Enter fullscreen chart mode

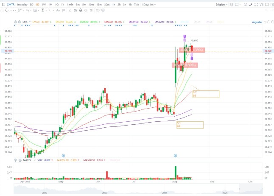256,5
